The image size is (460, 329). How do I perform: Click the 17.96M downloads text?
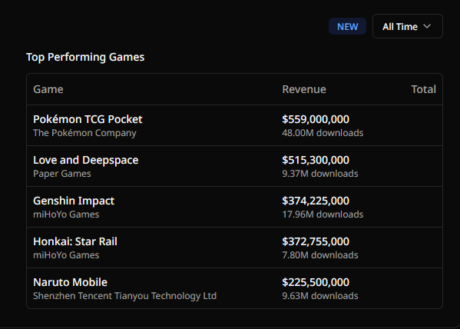[x=323, y=214]
